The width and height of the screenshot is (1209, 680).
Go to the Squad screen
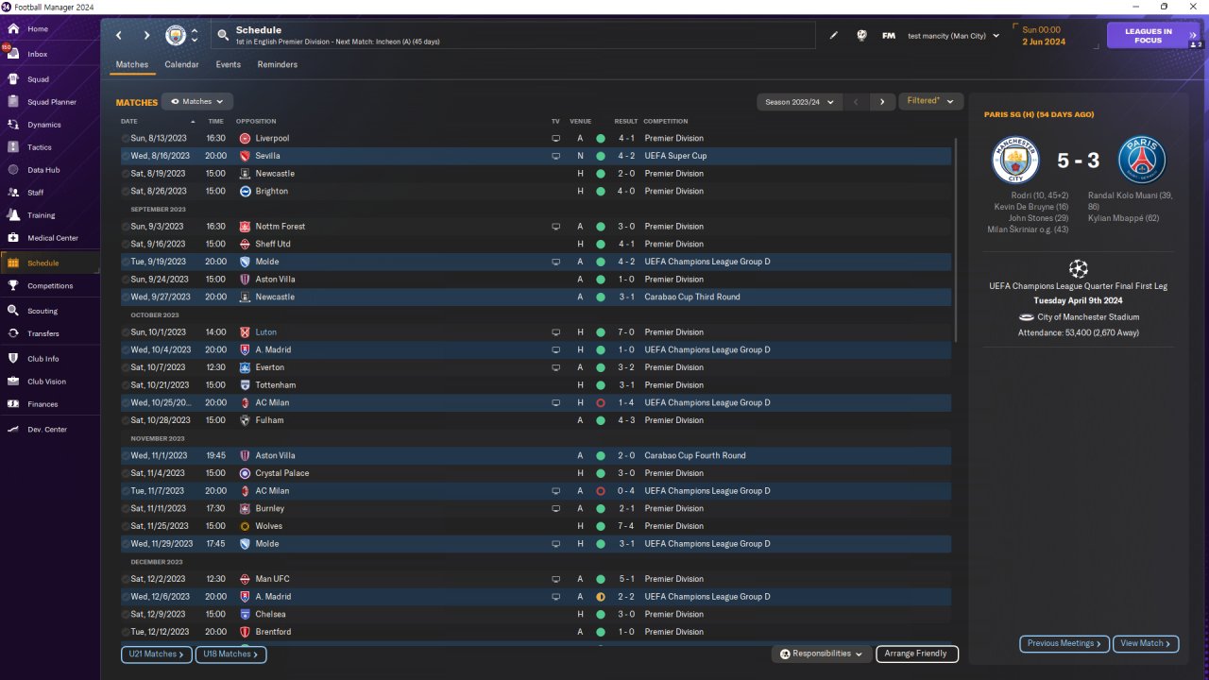38,79
